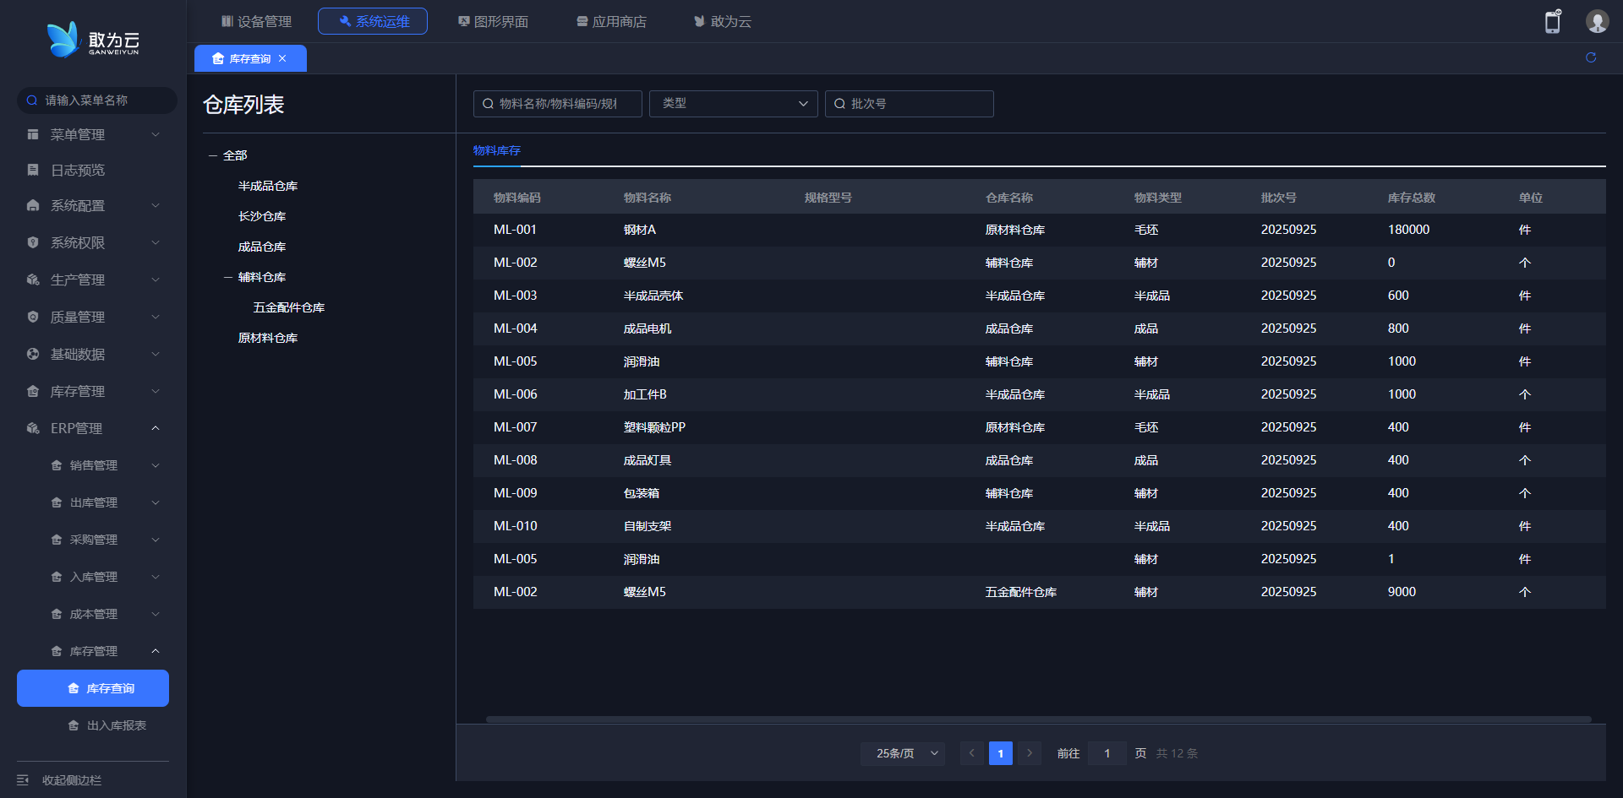Open the user avatar profile icon
Image resolution: width=1623 pixels, height=798 pixels.
pos(1596,22)
